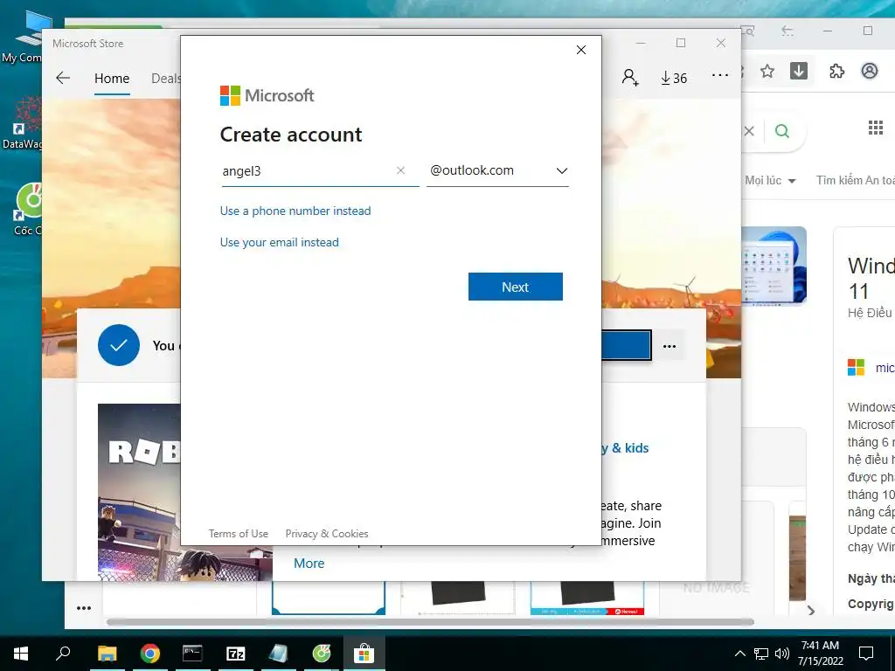Click the network tray icon

[x=761, y=654]
